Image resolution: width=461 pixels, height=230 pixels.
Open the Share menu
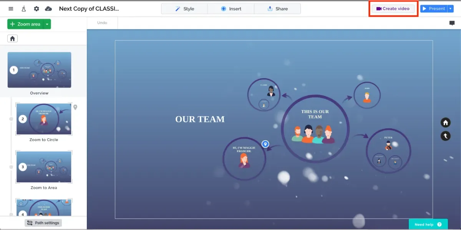click(x=277, y=8)
